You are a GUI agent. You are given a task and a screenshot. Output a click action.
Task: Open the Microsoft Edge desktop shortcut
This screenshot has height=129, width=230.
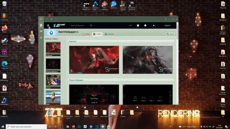(4, 65)
